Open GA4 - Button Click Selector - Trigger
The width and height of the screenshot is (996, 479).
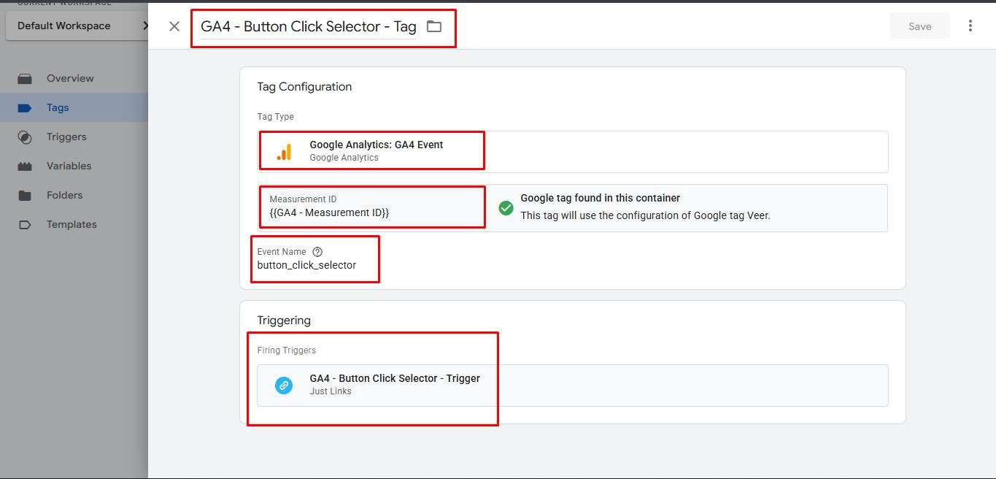(x=573, y=385)
